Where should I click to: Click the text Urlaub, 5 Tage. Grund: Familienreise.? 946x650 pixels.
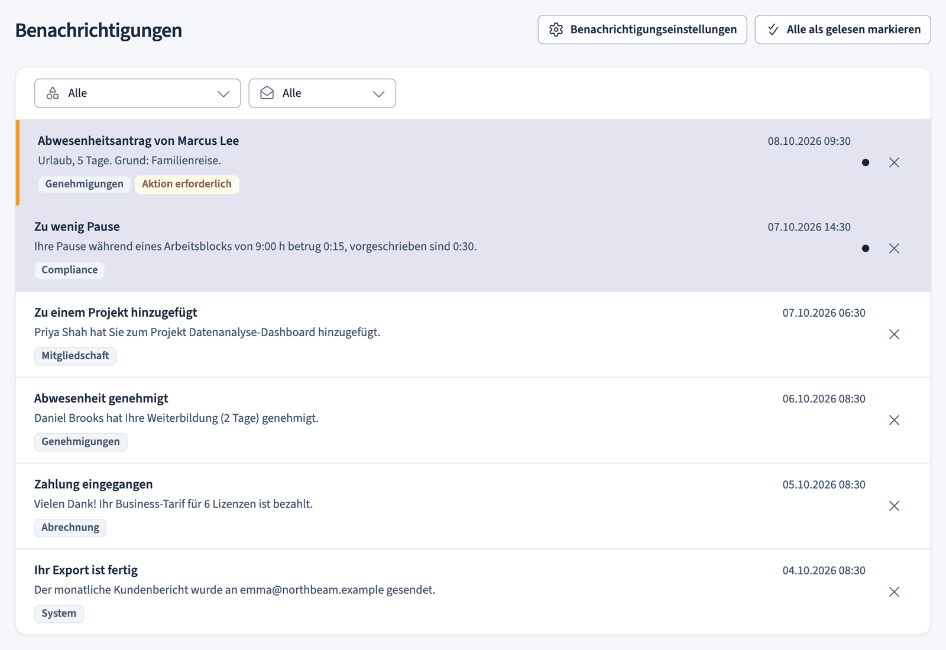[x=129, y=161]
